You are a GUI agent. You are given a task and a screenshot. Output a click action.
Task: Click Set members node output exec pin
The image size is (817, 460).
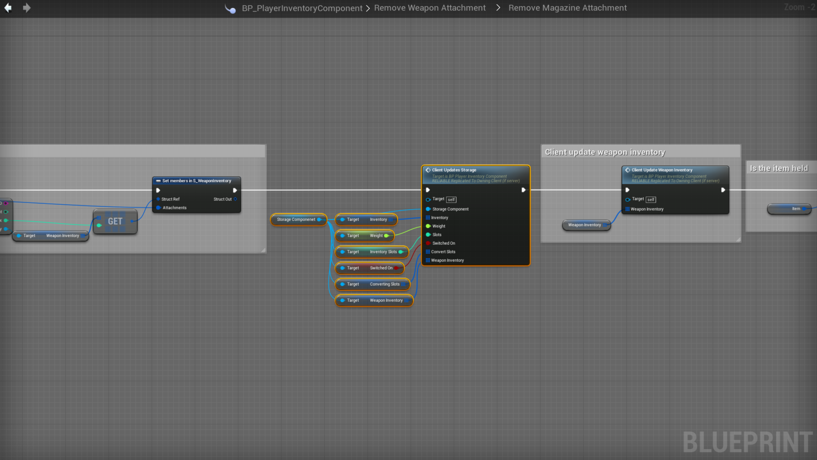(x=235, y=190)
